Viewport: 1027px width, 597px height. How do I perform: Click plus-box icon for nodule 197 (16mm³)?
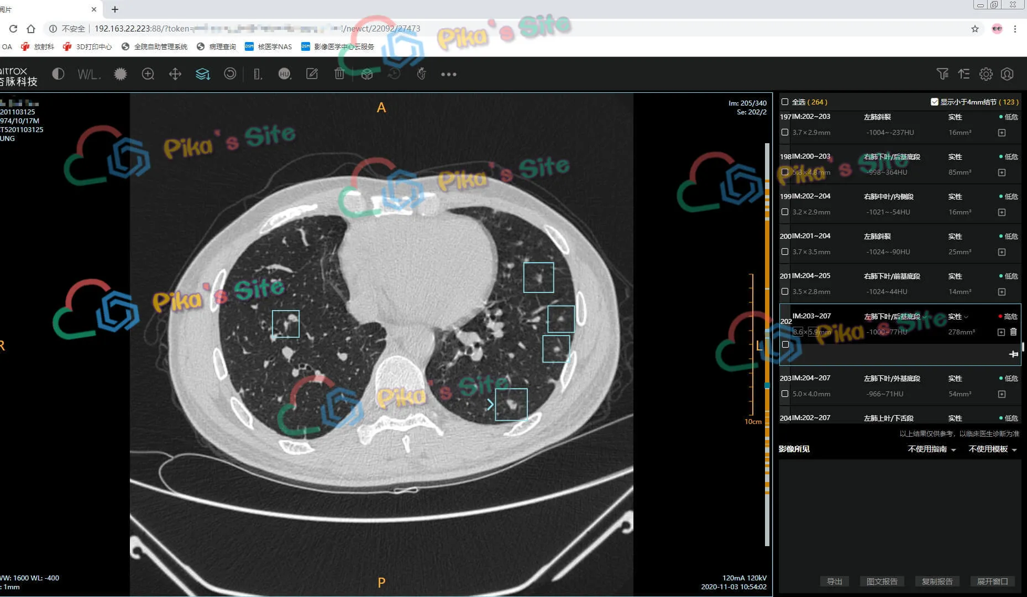(1002, 133)
